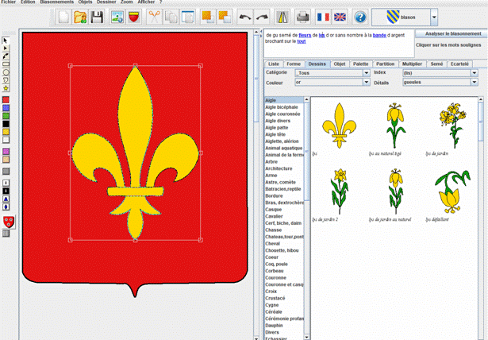Click the scissors cut icon
Image resolution: width=488 pixels, height=340 pixels.
[154, 16]
